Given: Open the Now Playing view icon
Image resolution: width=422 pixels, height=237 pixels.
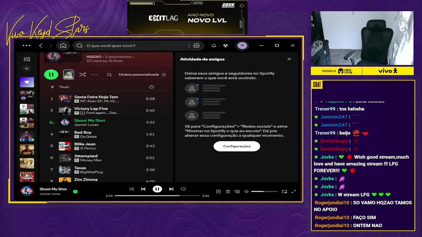Looking at the screenshot, I should click(x=218, y=192).
